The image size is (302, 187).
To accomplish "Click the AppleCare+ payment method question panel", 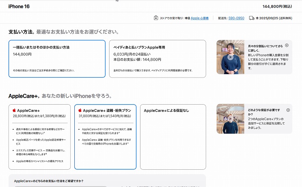I will (107, 181).
